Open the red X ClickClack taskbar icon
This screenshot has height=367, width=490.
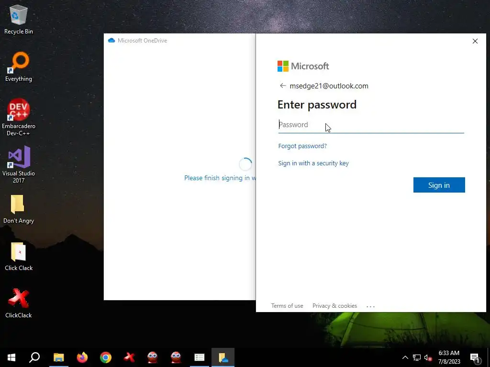(x=129, y=357)
